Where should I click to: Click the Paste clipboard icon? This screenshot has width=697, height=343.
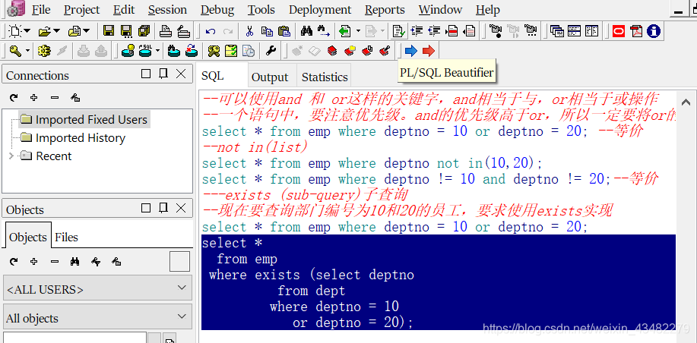pyautogui.click(x=284, y=31)
